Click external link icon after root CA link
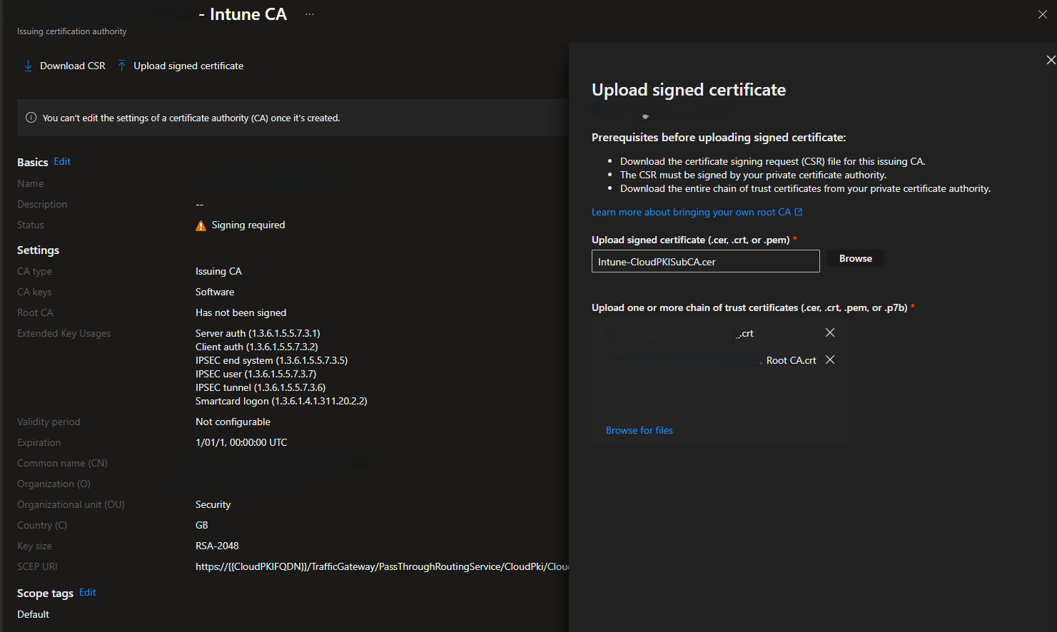The width and height of the screenshot is (1057, 632). [x=799, y=212]
